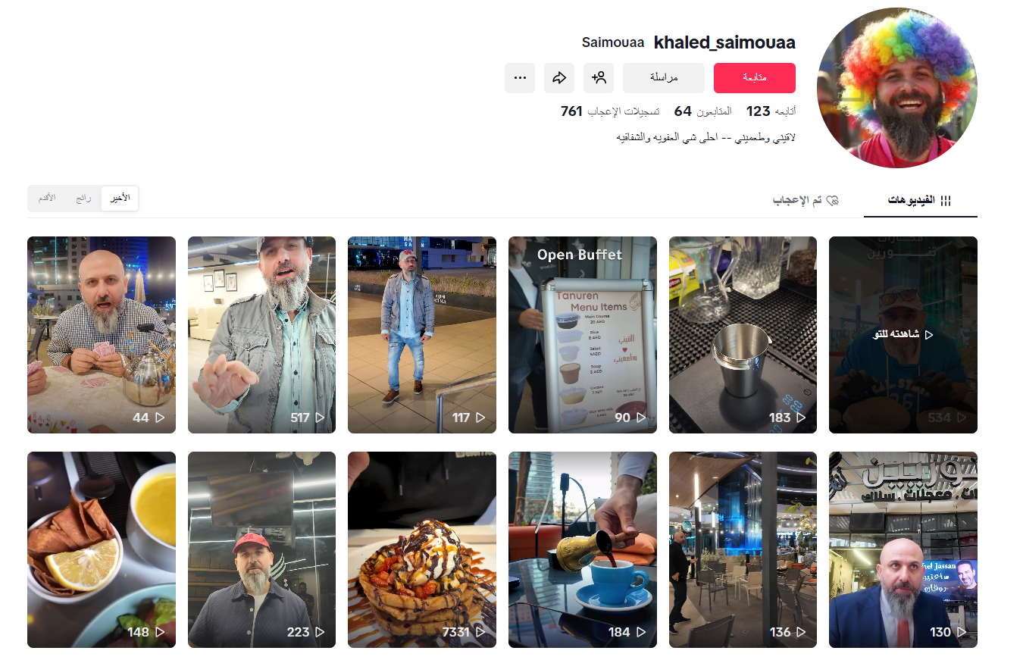Click the play icon on 7331-view video
1023x657 pixels.
[x=480, y=632]
